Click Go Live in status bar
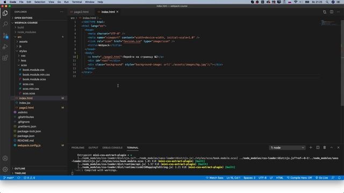 321,178
